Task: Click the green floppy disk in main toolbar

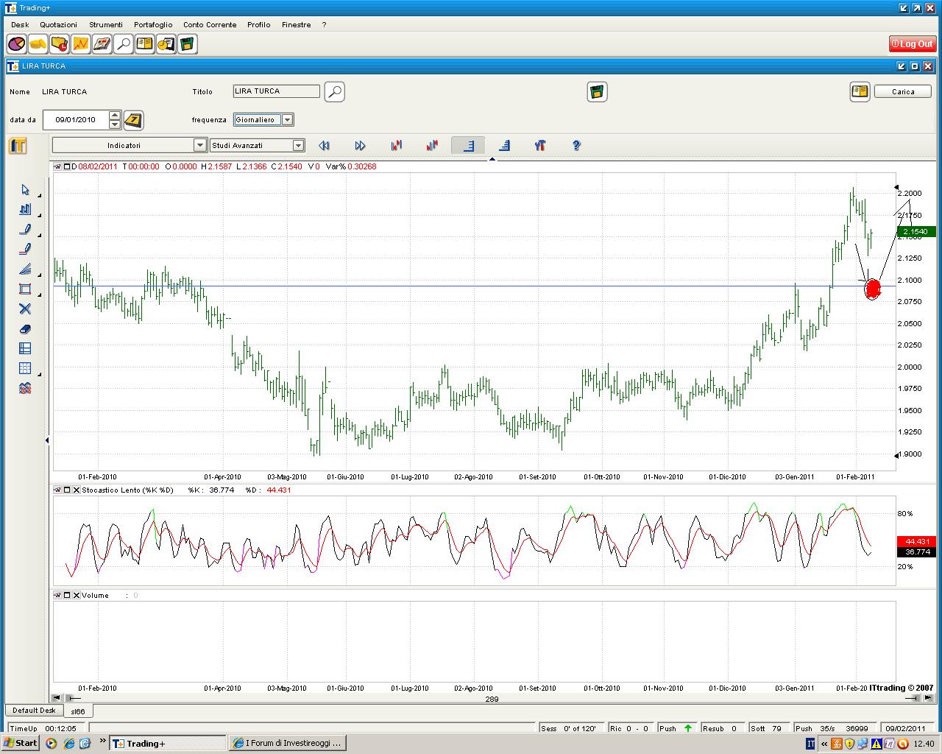Action: pos(188,44)
